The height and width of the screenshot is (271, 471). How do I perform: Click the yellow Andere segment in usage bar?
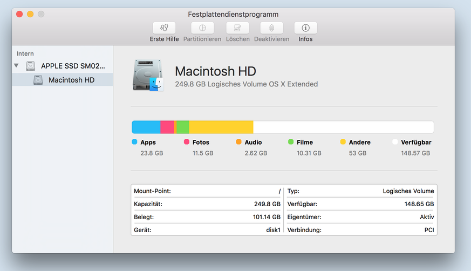[221, 127]
